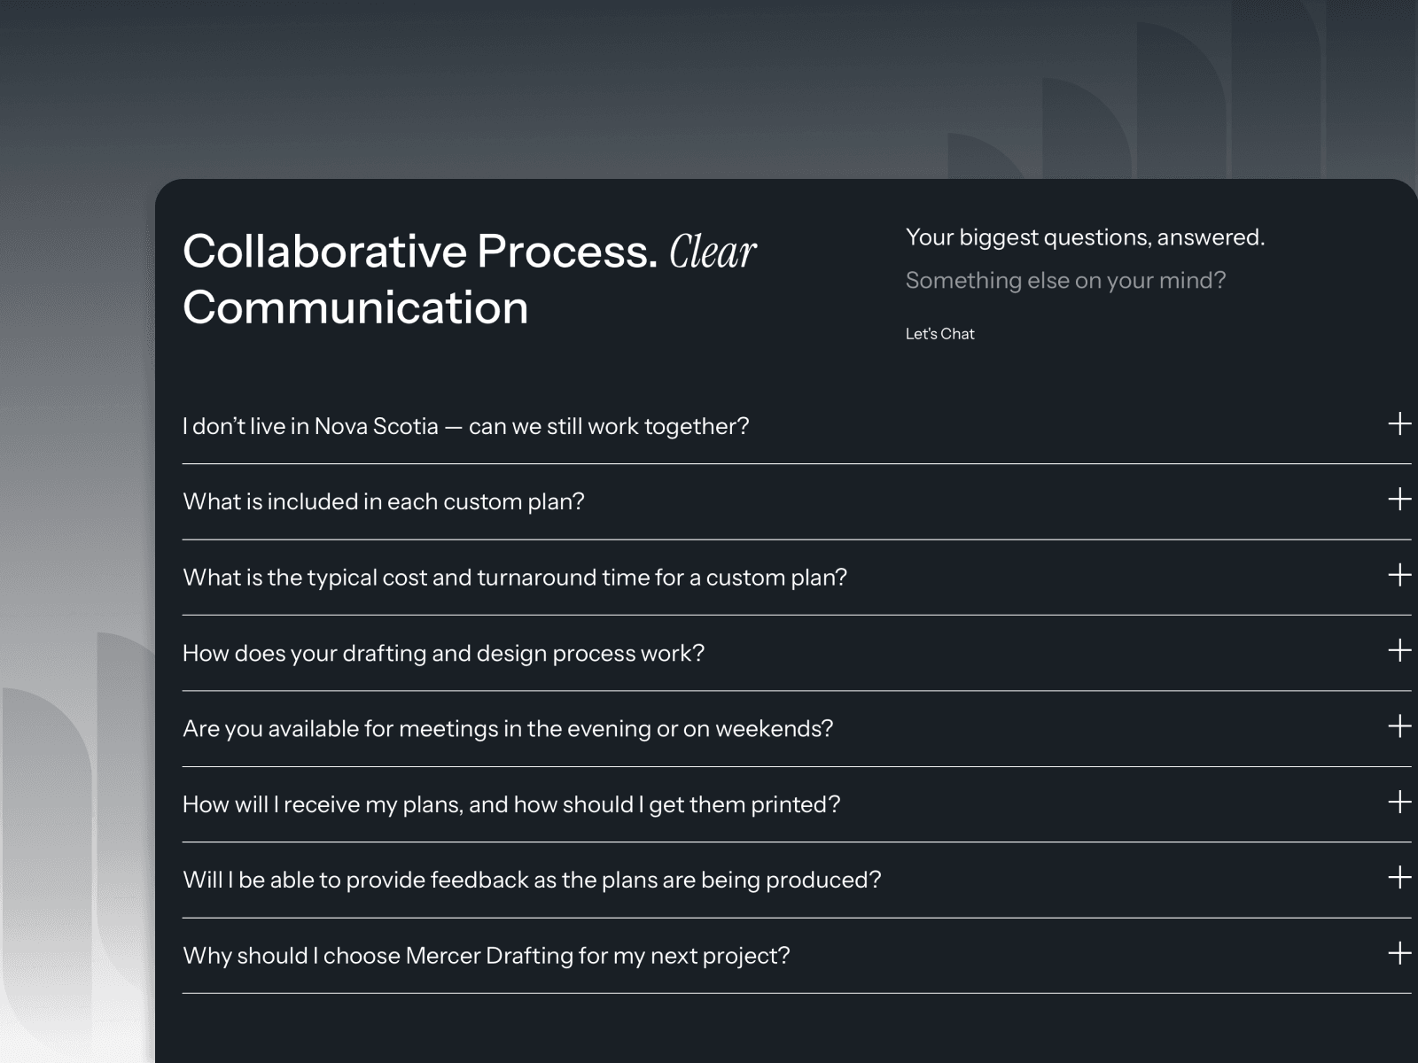Expand meetings in evening or weekends question
Image resolution: width=1418 pixels, height=1063 pixels.
click(x=797, y=729)
